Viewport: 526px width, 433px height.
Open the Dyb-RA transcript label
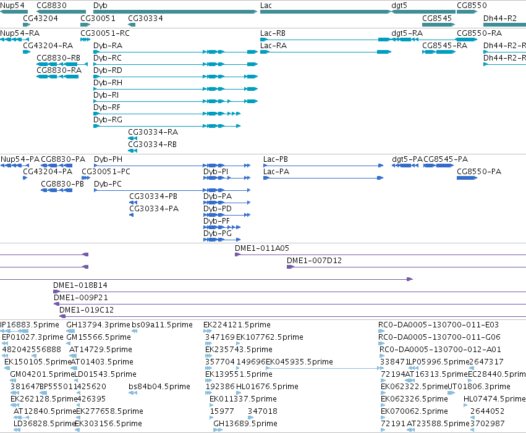108,46
